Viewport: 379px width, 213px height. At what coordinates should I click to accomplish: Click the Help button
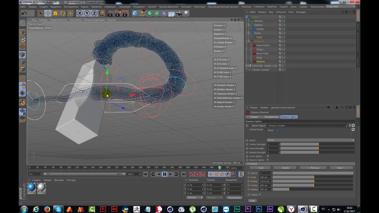pyautogui.click(x=252, y=201)
